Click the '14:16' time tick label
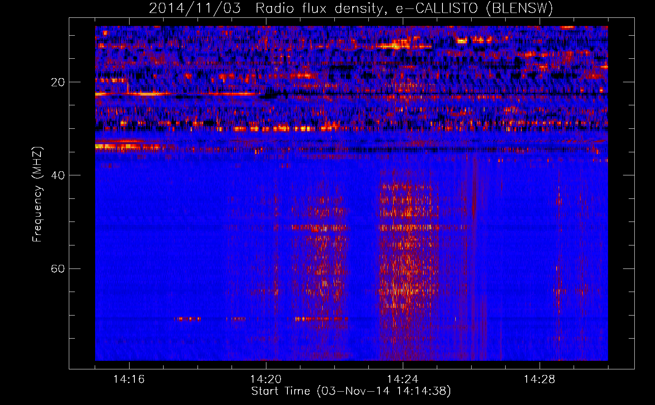 (129, 379)
